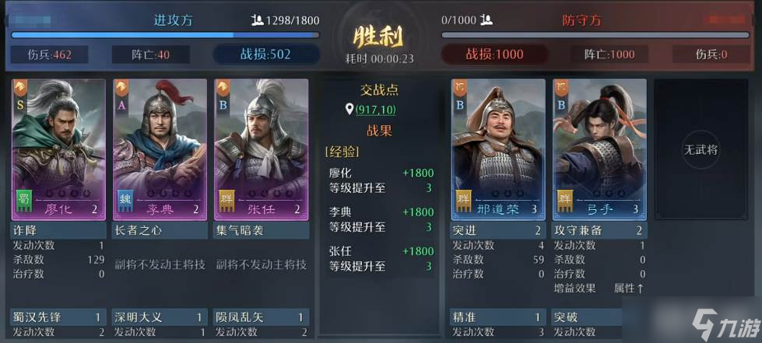Expand the 攻守兼备 skill details
Viewport: 762px width, 343px height.
click(599, 230)
